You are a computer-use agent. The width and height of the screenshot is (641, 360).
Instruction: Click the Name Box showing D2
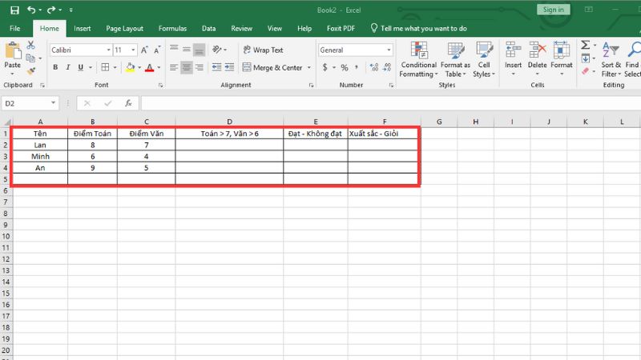coord(26,103)
